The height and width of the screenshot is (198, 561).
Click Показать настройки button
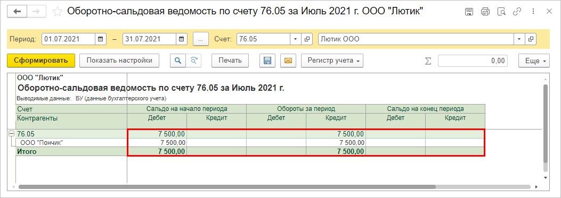(x=119, y=61)
